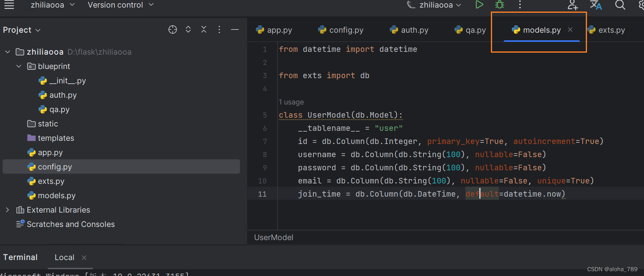Open the main hamburger menu
The height and width of the screenshot is (276, 644).
click(9, 5)
